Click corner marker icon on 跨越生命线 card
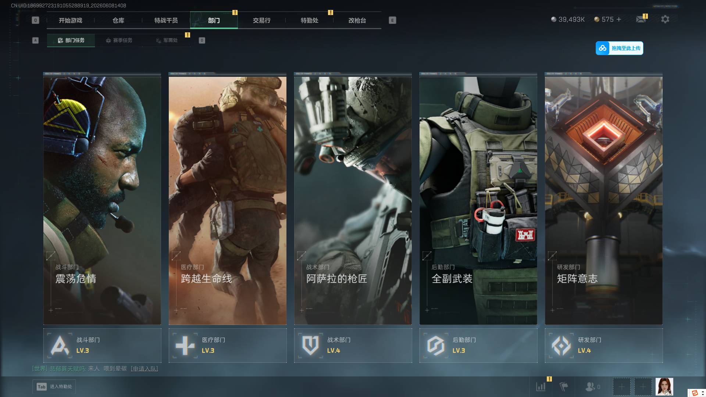The image size is (706, 397). pyautogui.click(x=176, y=256)
